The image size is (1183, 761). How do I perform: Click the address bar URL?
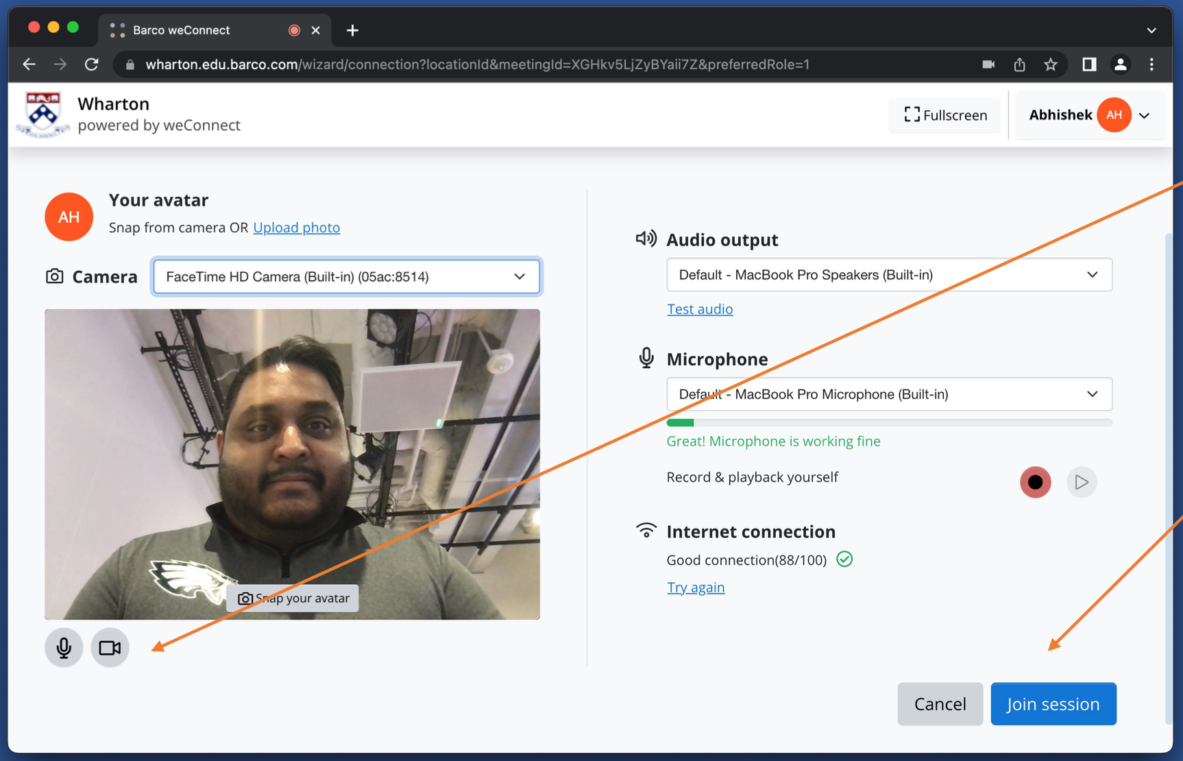[x=478, y=64]
